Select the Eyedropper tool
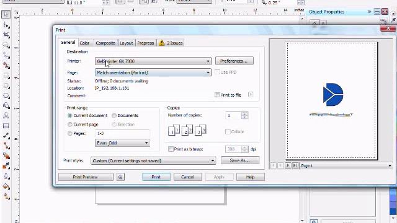Viewport: 397px width, 223px height. (x=6, y=166)
